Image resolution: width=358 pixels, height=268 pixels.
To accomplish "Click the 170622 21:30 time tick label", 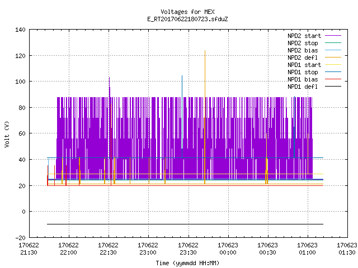I will [x=29, y=249].
